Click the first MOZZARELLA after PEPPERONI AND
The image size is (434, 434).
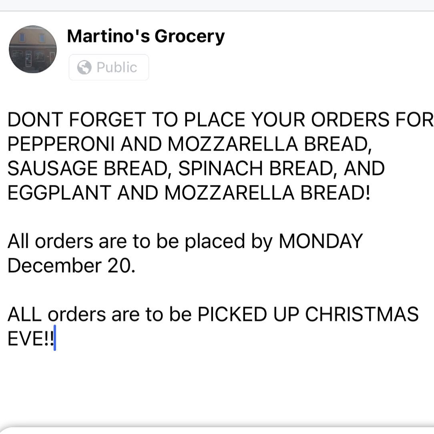pyautogui.click(x=233, y=144)
